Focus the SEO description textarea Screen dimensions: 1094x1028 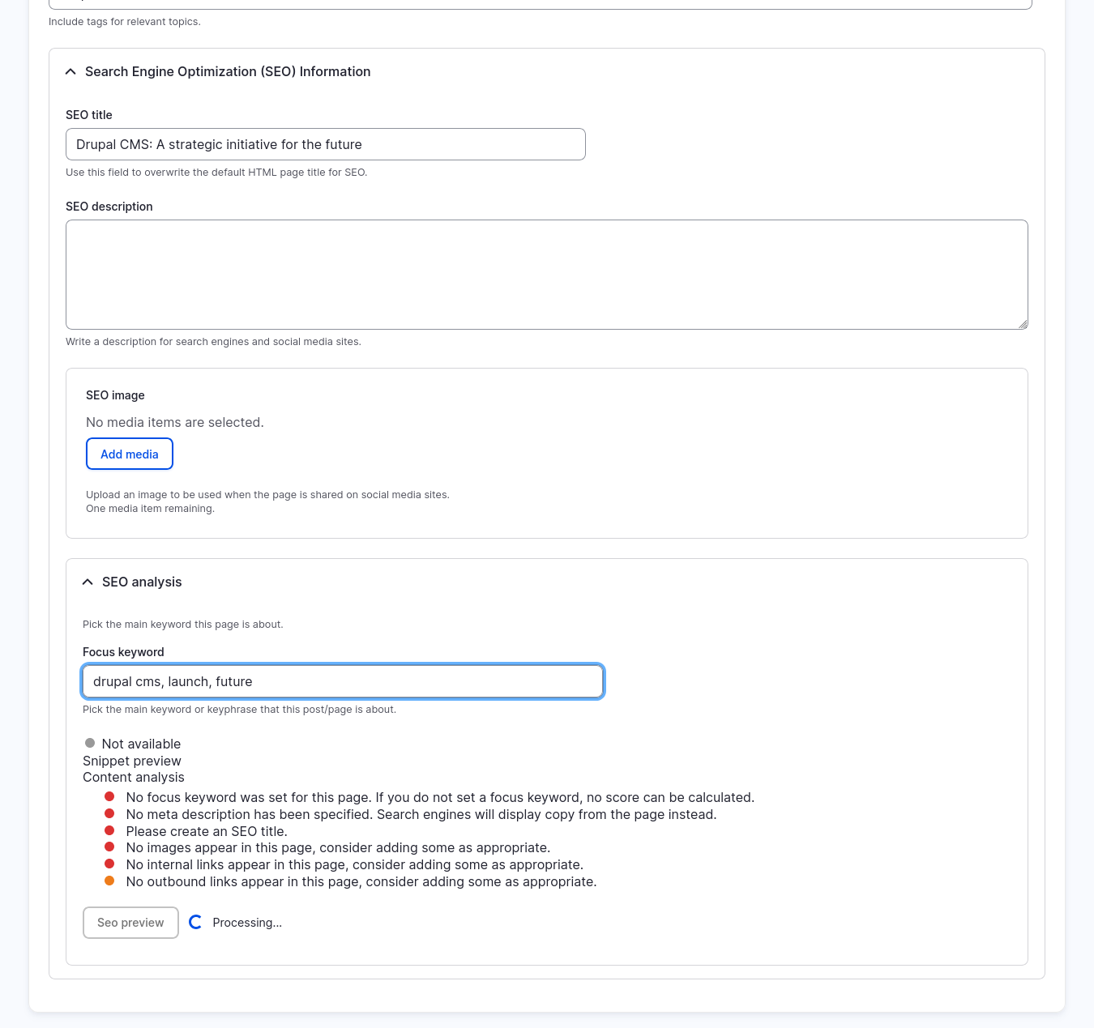[x=546, y=274]
